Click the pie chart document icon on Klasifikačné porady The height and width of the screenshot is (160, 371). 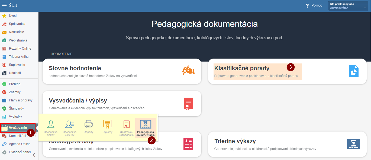coord(354,71)
